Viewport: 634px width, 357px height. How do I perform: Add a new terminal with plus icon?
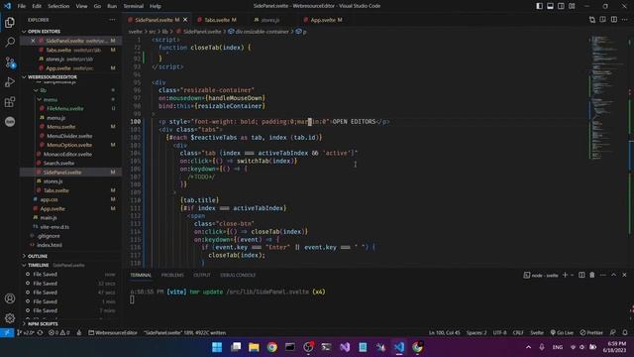coord(565,275)
